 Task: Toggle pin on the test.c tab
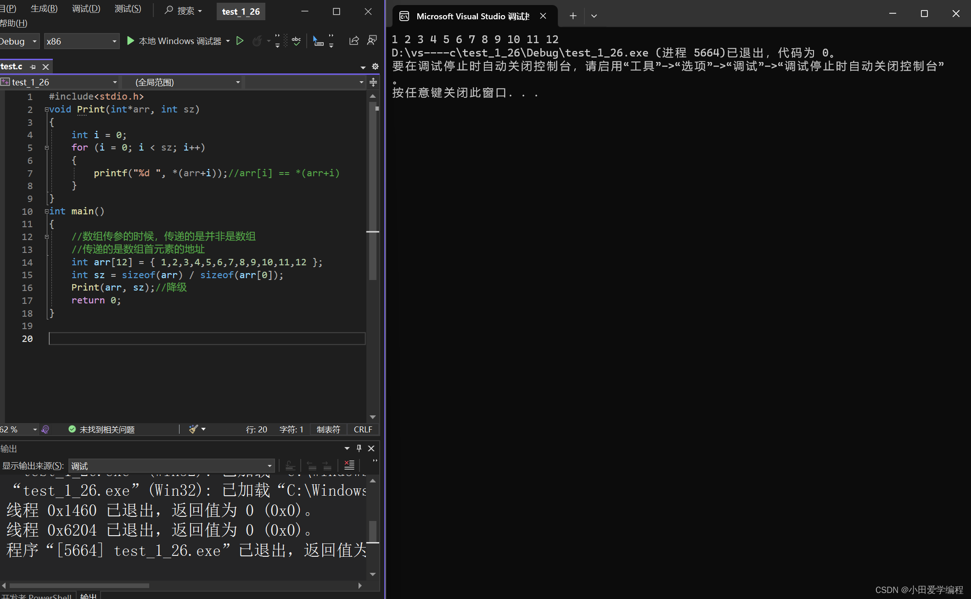coord(33,67)
